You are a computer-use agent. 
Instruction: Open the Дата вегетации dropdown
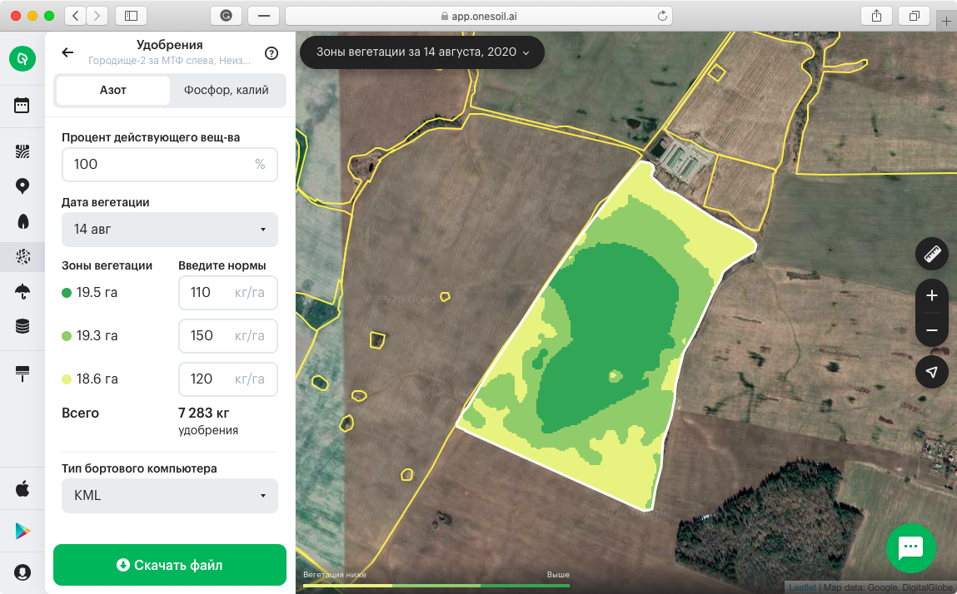coord(170,230)
